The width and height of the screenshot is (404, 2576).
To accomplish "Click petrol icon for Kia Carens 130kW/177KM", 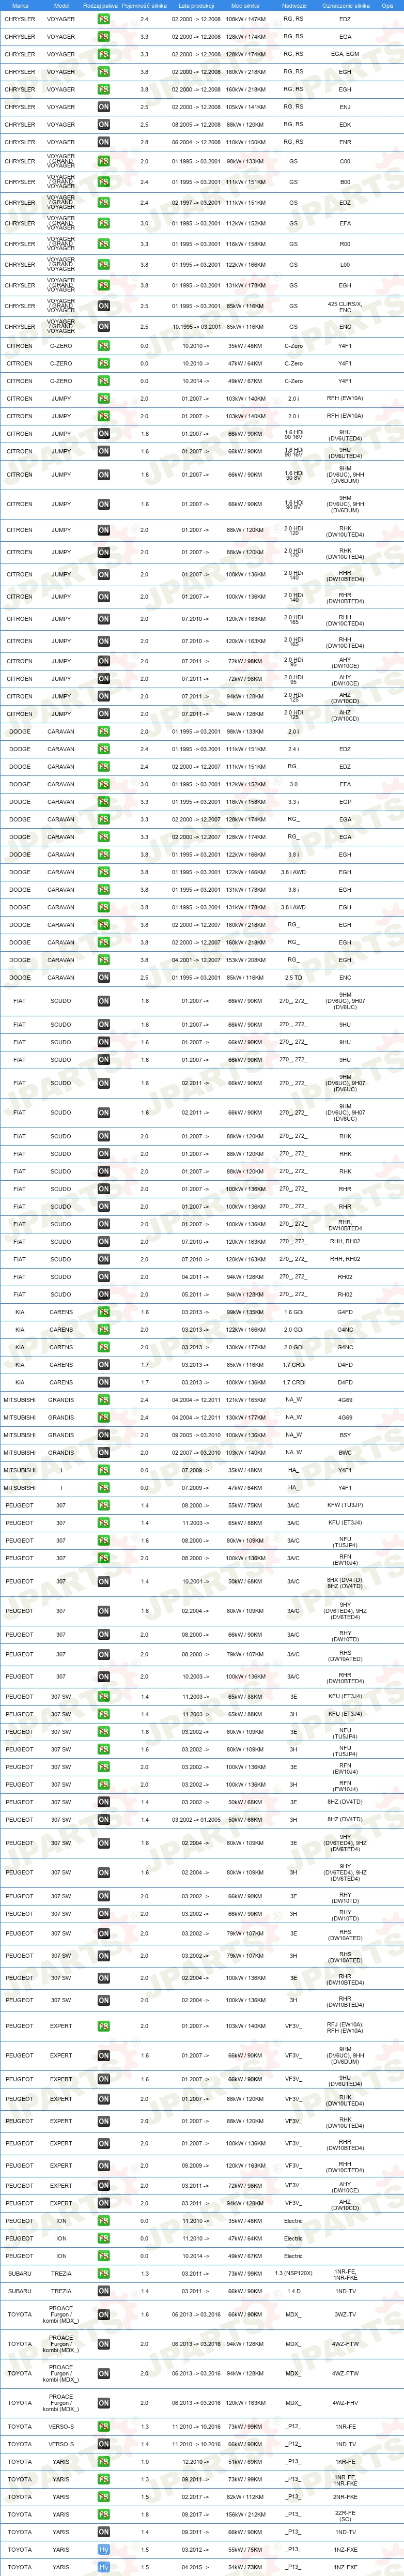I will (x=104, y=1347).
